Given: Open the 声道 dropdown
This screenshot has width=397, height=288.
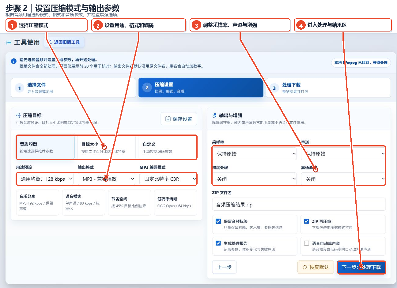Looking at the screenshot, I should [x=343, y=154].
